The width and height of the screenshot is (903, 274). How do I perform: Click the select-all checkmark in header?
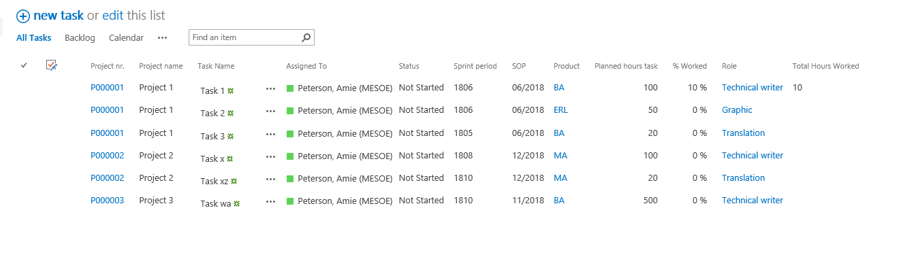pos(24,65)
